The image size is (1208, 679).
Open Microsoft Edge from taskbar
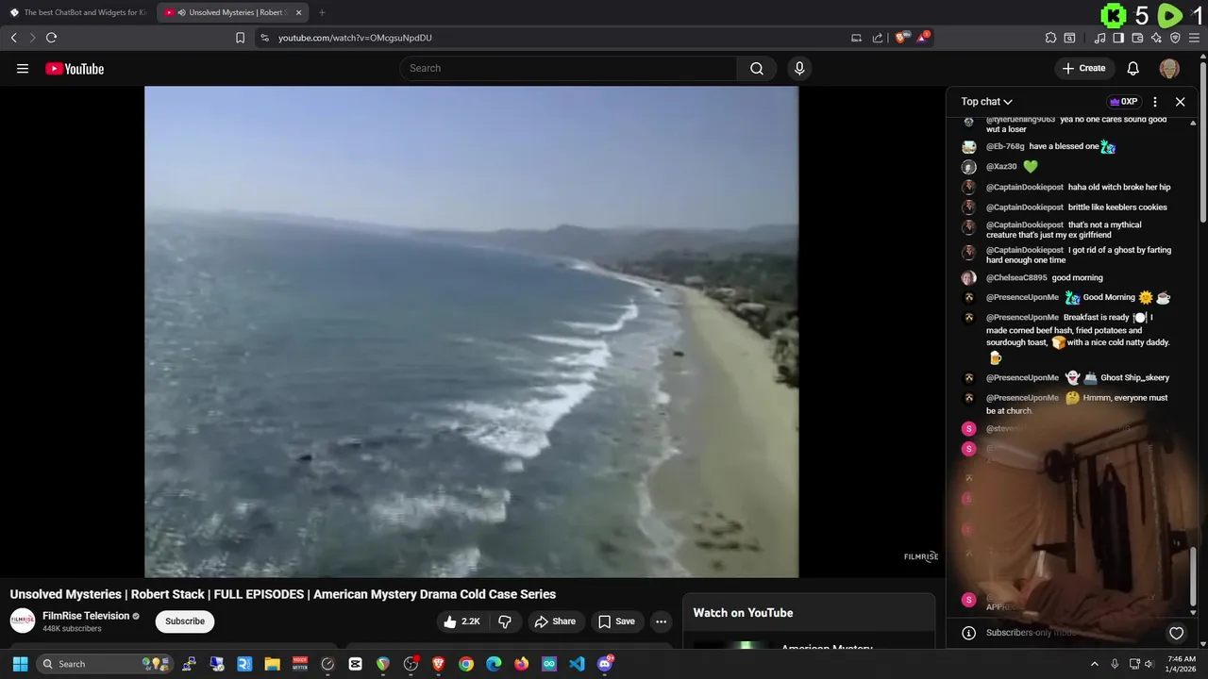tap(494, 664)
